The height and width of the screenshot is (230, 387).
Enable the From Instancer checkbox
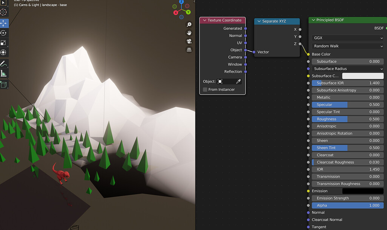[205, 90]
